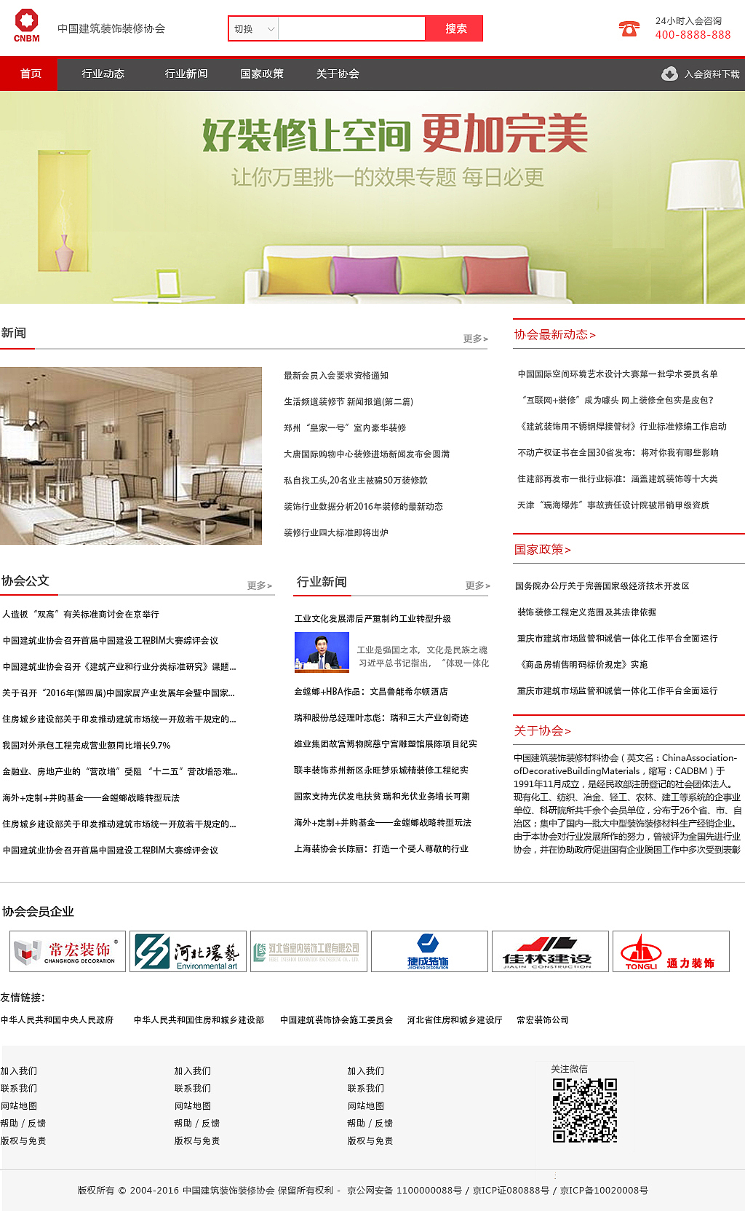
Task: Select 行业动态 in the navigation bar
Action: 103,74
